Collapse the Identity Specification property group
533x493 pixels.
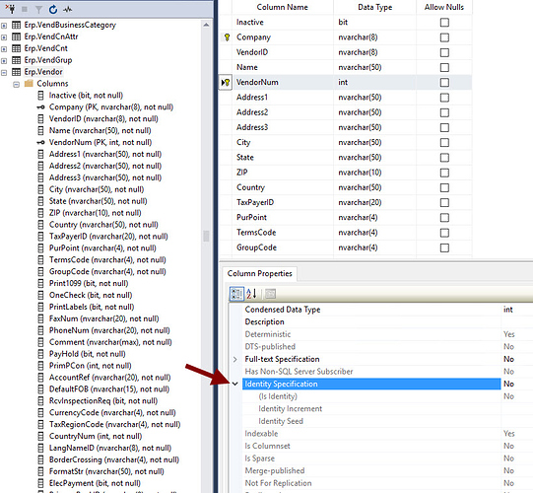pyautogui.click(x=234, y=384)
